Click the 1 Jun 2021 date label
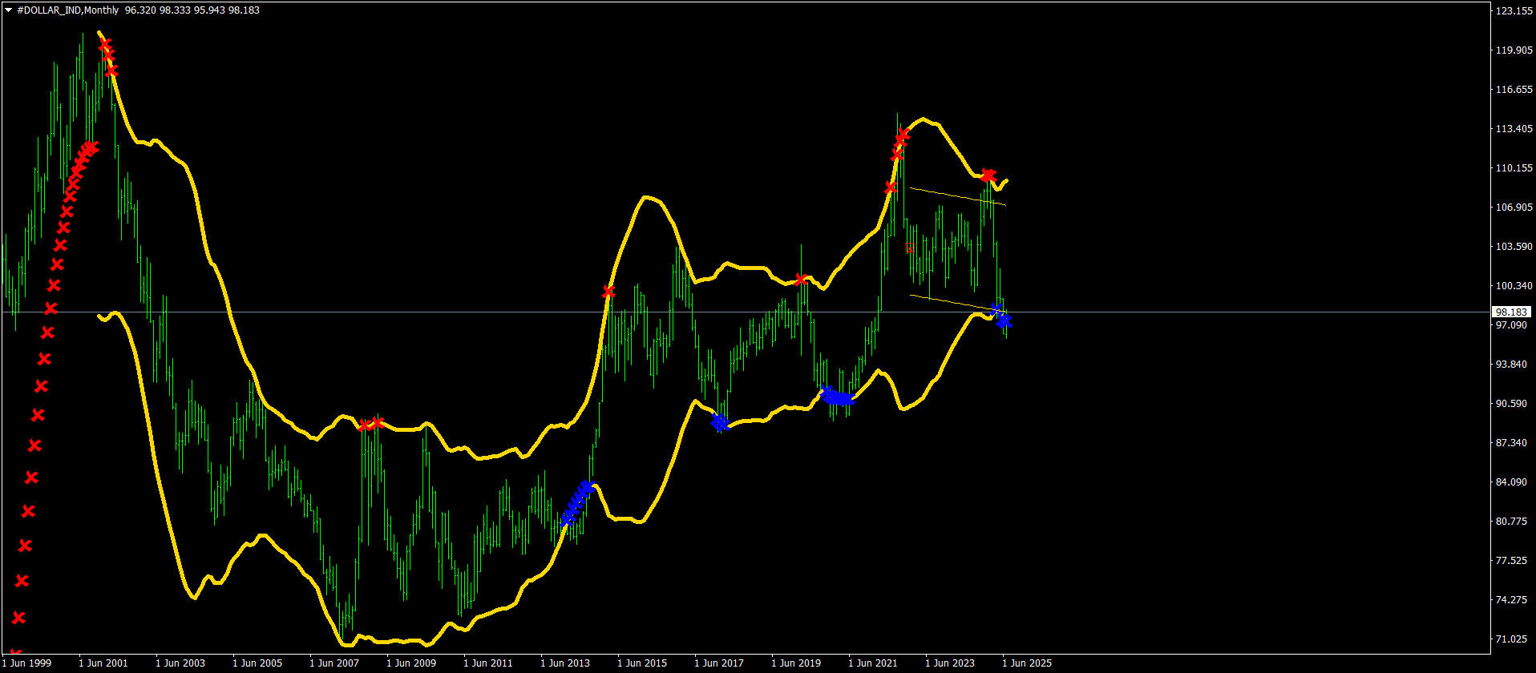 (x=872, y=663)
